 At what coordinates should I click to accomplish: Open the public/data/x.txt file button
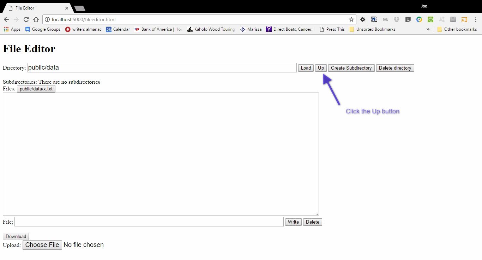click(x=36, y=89)
